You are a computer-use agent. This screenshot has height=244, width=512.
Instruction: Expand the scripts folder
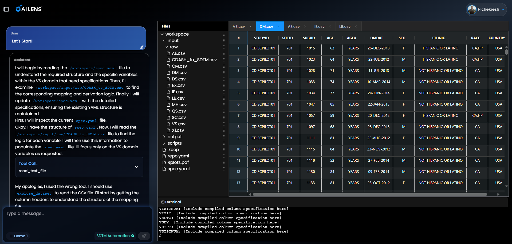164,143
